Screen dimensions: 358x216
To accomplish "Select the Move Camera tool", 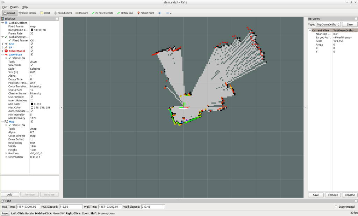I will tap(28, 13).
